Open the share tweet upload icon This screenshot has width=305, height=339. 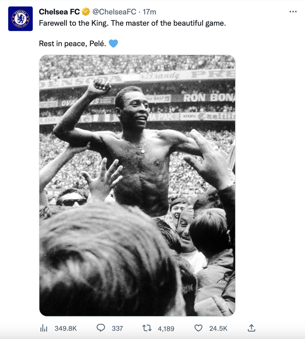251,327
